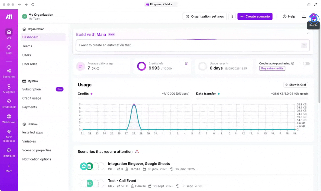Open Installed apps under Utilities
This screenshot has height=191, width=321.
tap(33, 132)
